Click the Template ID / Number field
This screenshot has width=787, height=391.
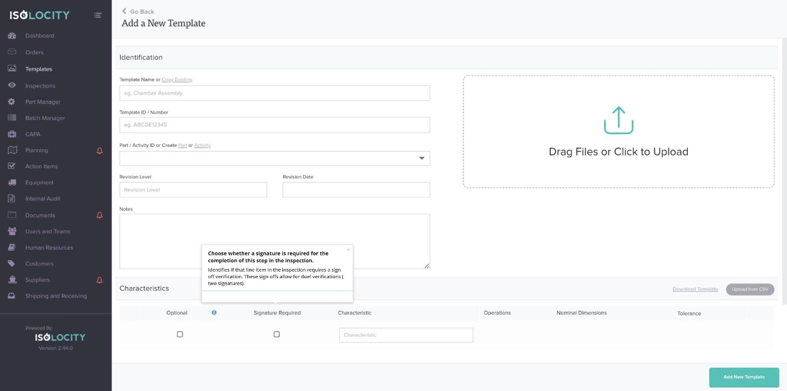pos(274,125)
